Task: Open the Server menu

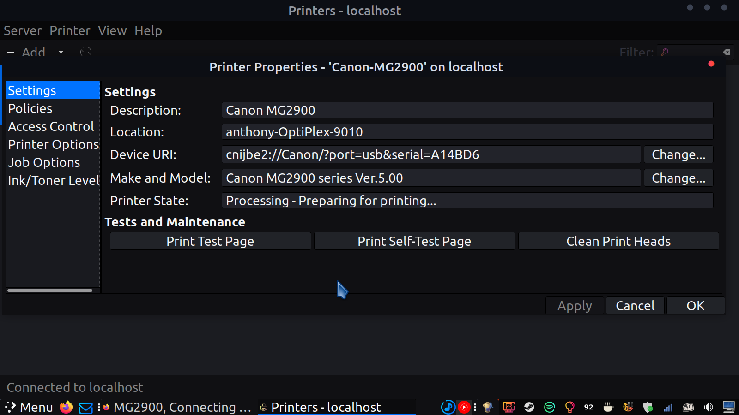Action: click(x=23, y=30)
